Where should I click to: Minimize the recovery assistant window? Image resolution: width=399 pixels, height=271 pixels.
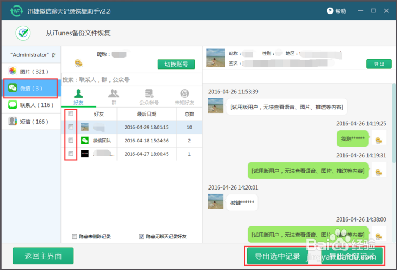tap(360, 11)
